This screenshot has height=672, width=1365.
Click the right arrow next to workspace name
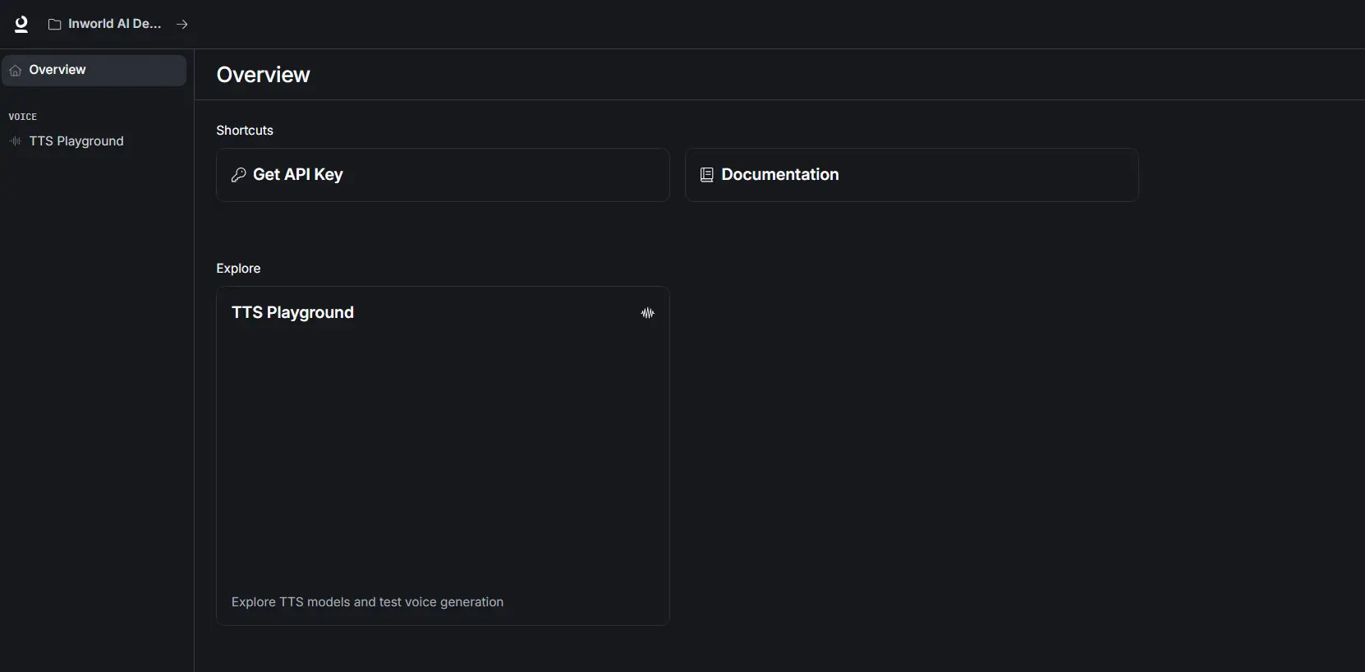182,25
